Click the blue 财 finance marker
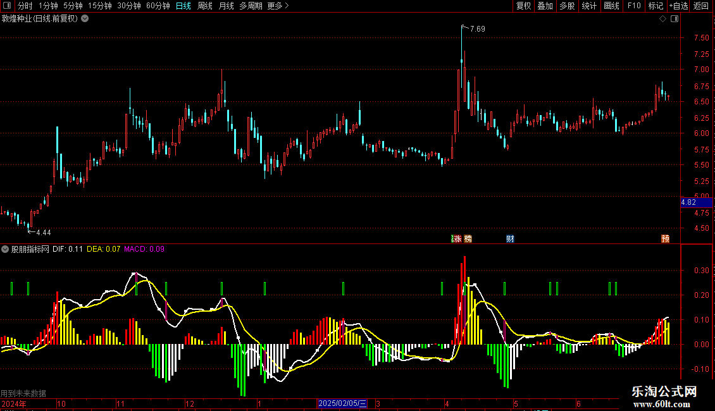 510,239
